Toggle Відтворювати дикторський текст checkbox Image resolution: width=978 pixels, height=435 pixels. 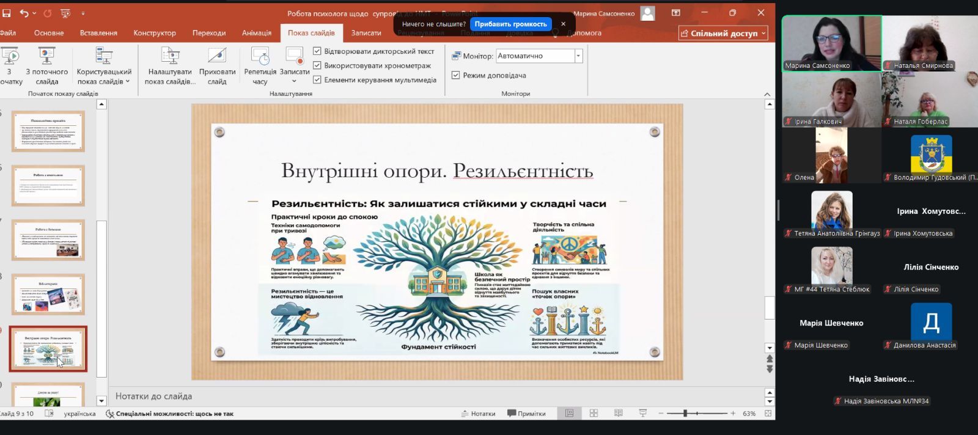317,51
